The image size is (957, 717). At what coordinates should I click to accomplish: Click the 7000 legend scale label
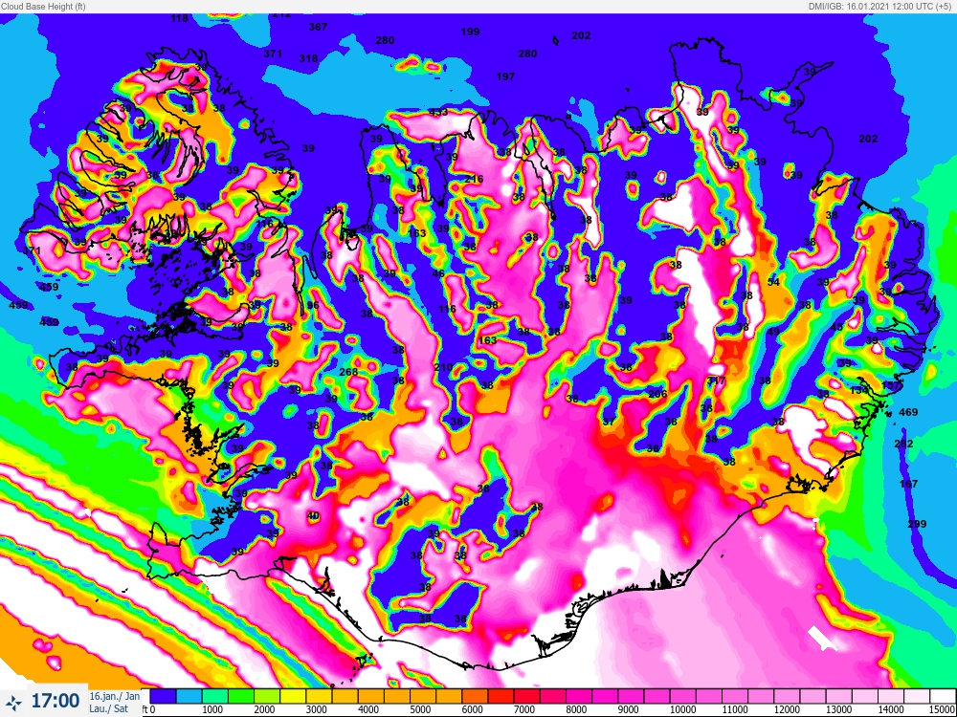tap(523, 709)
